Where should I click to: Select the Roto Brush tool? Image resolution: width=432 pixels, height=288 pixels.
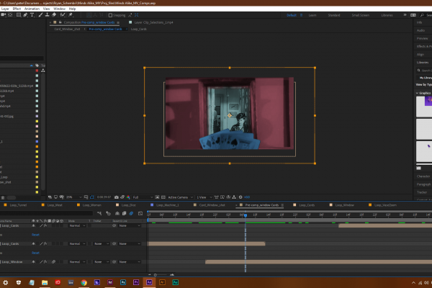coord(63,15)
